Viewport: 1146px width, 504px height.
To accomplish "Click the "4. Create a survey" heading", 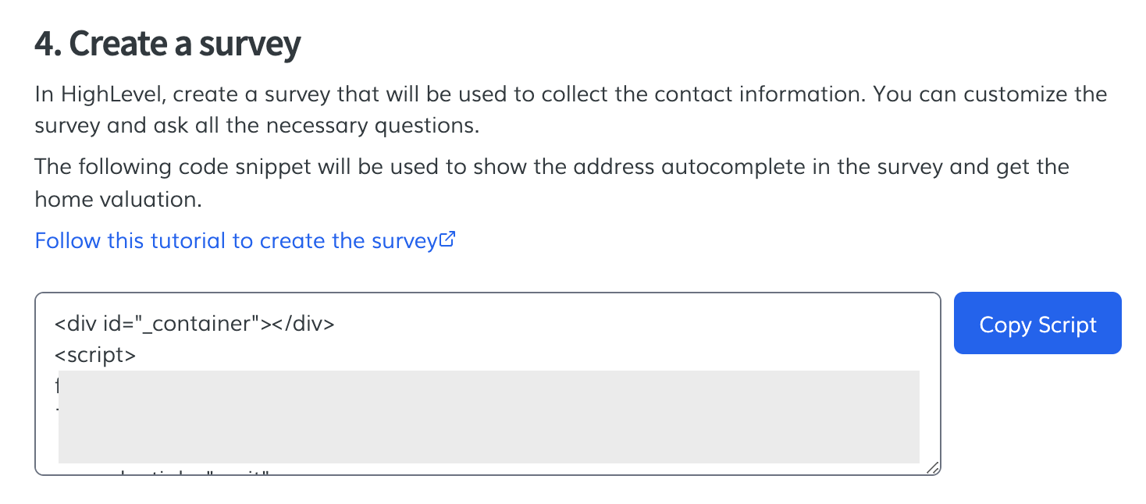I will click(x=167, y=45).
